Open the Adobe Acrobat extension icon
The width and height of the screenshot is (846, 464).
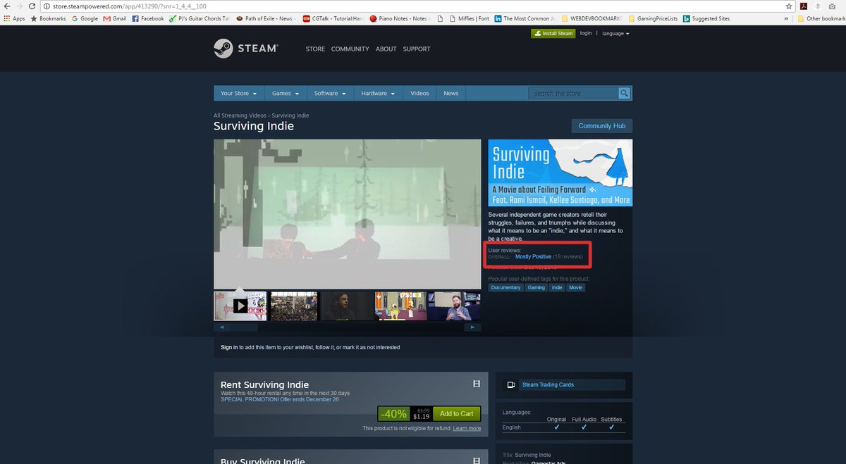(x=804, y=6)
